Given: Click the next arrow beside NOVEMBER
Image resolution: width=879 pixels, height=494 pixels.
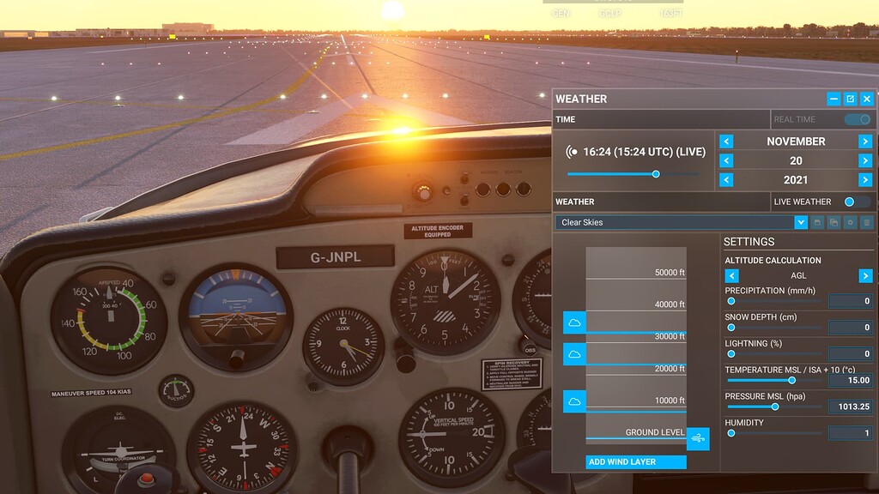Looking at the screenshot, I should (867, 141).
